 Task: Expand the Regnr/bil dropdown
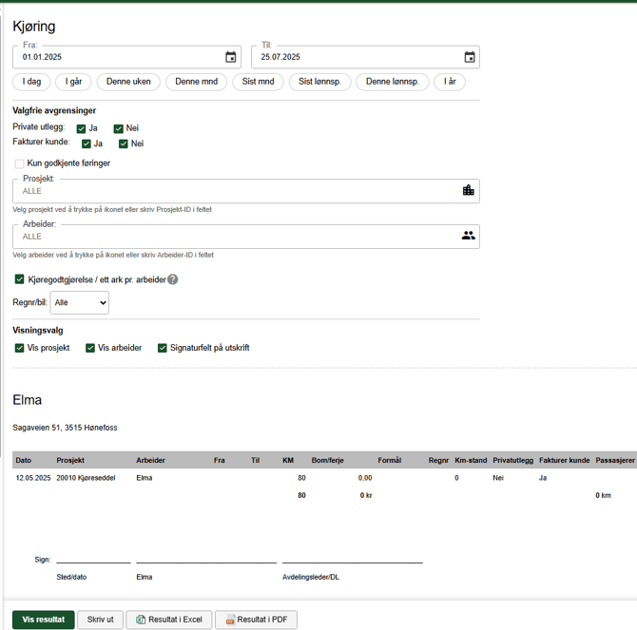coord(79,302)
